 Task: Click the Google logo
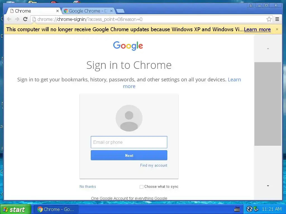point(128,46)
